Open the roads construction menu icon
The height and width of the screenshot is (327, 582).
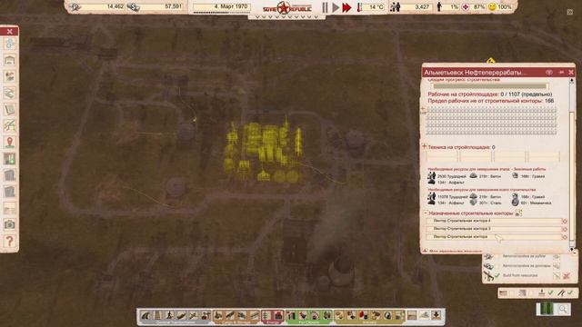click(x=145, y=315)
